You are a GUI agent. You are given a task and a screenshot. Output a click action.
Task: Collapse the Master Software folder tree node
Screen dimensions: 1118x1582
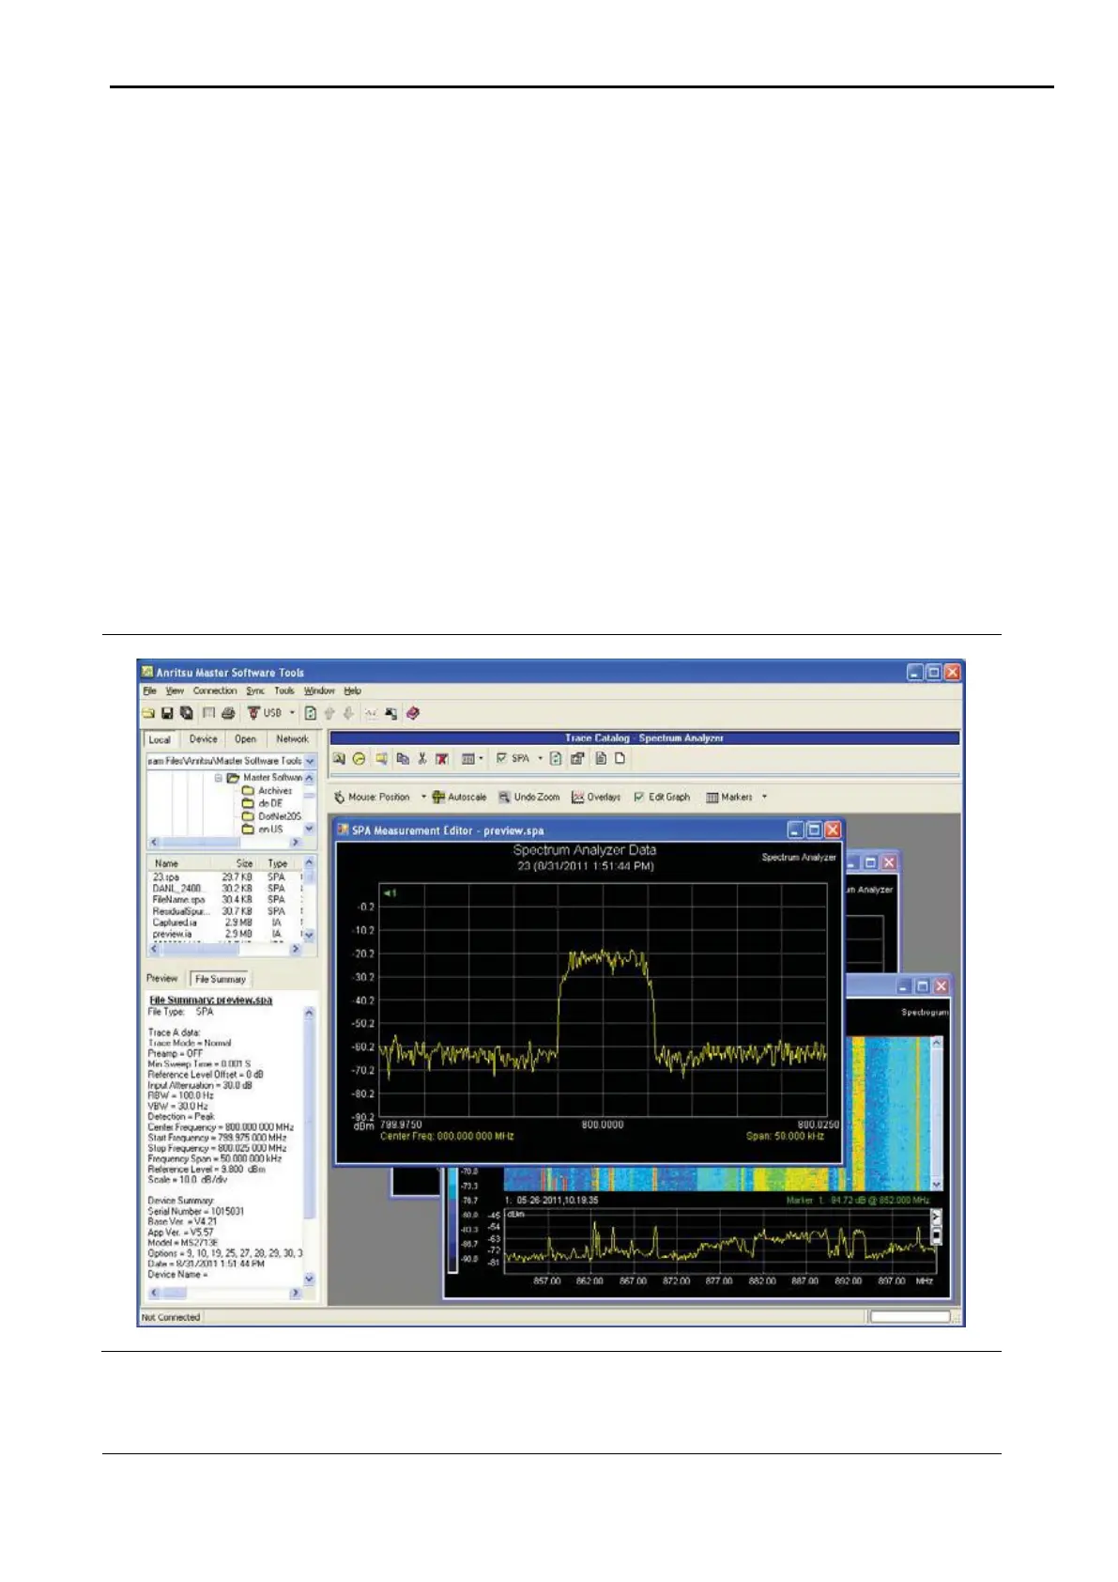pyautogui.click(x=219, y=778)
